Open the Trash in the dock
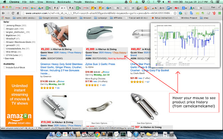Screen dimensions: 223x139 point(172,134)
